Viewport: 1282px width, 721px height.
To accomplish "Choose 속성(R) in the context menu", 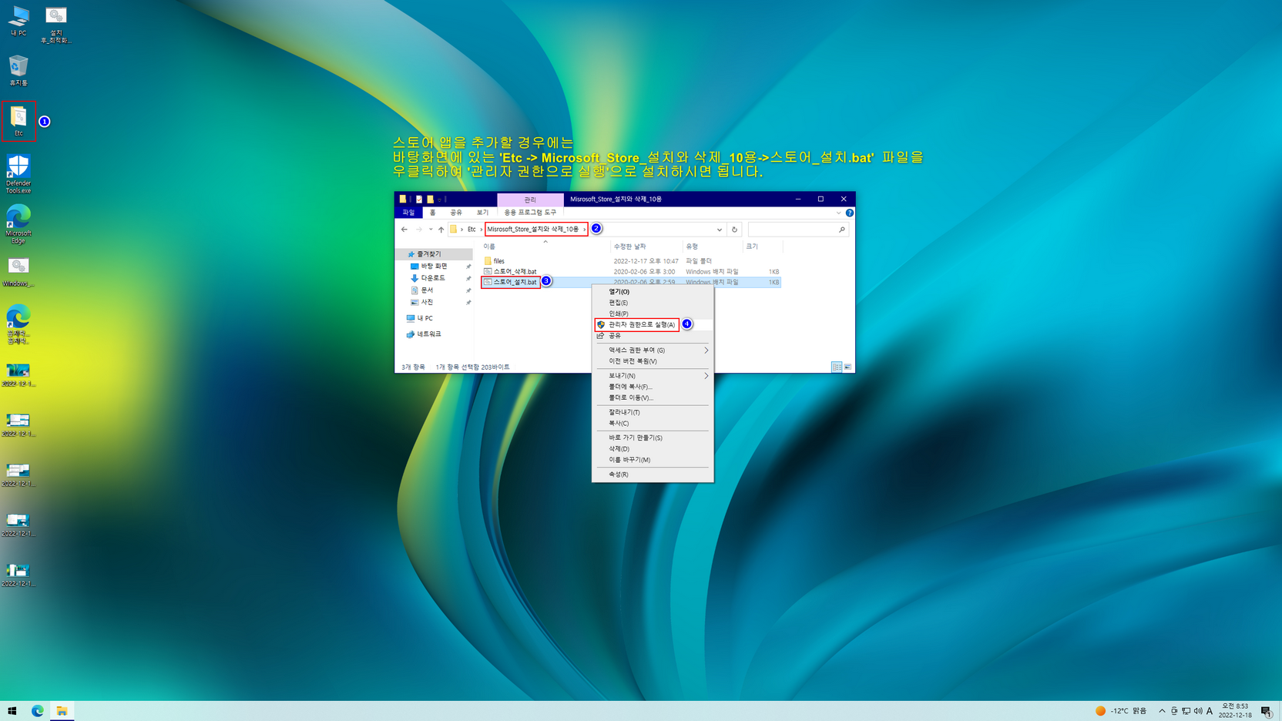I will point(653,475).
